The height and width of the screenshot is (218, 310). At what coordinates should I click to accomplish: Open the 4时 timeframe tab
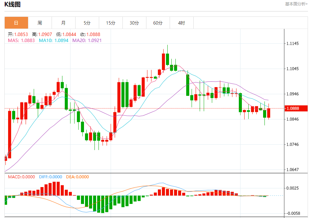[181, 23]
